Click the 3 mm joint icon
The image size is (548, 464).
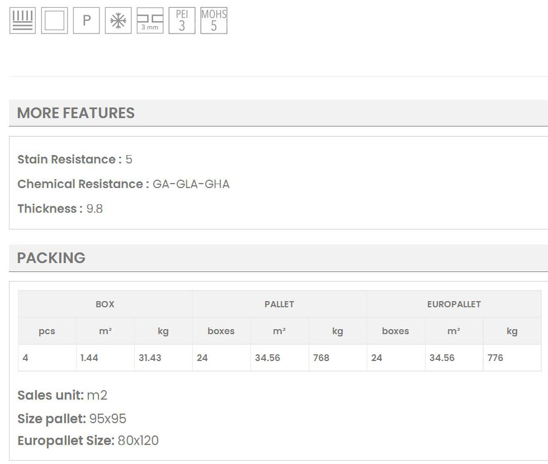tap(150, 21)
